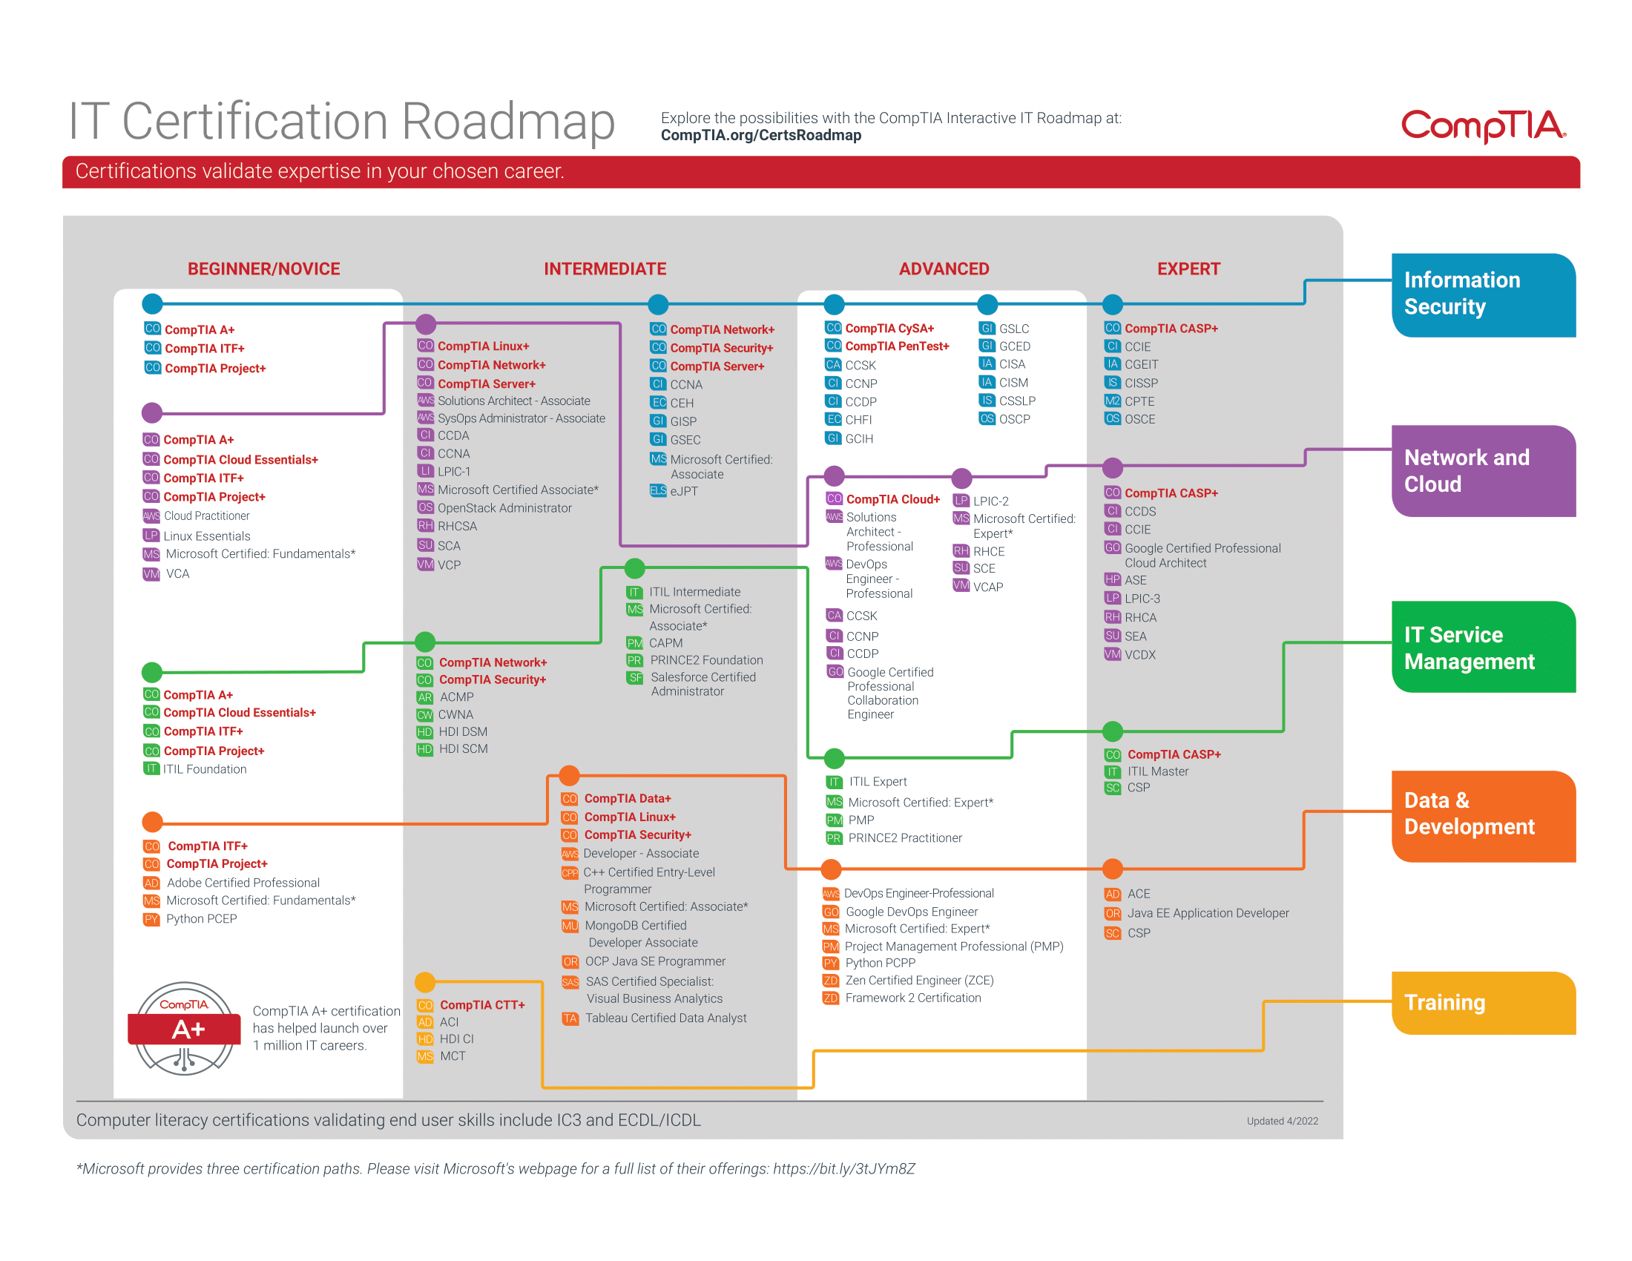Image resolution: width=1632 pixels, height=1261 pixels.
Task: Click the CompTIA CySA+ entry
Action: pyautogui.click(x=889, y=328)
